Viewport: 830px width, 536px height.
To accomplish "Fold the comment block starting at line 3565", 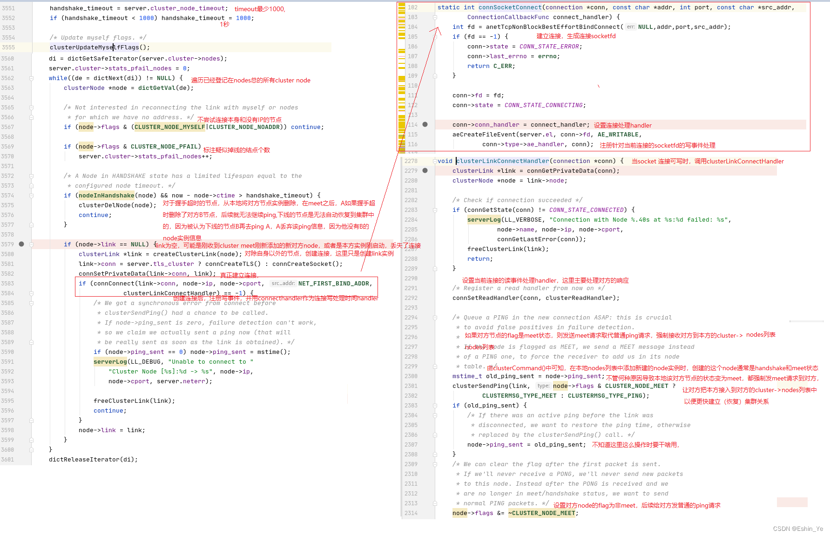I will (32, 108).
